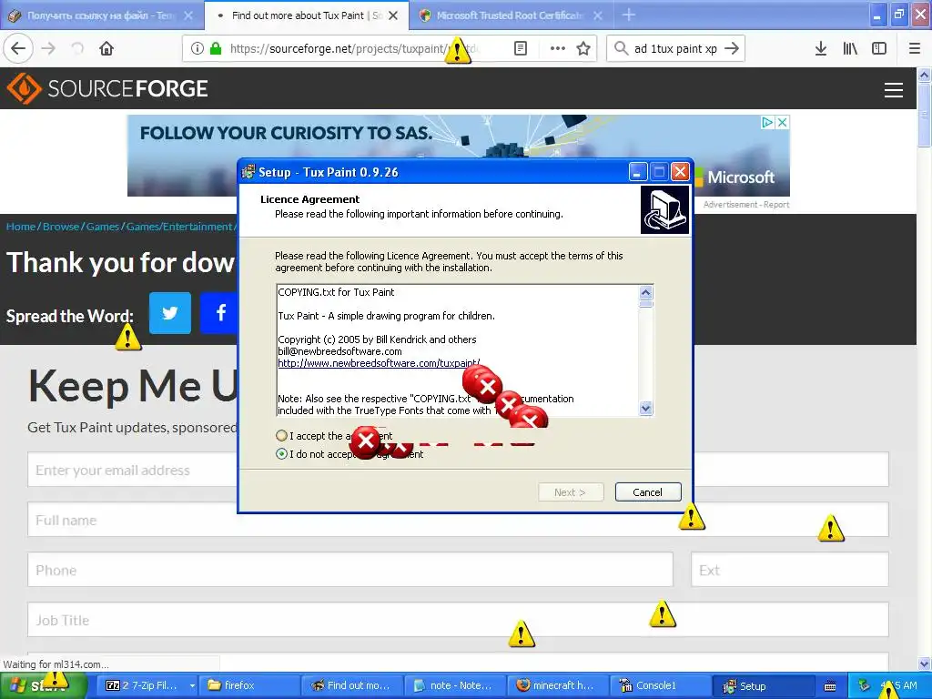Select I accept the agreement radio button
The width and height of the screenshot is (932, 699).
pyautogui.click(x=282, y=435)
